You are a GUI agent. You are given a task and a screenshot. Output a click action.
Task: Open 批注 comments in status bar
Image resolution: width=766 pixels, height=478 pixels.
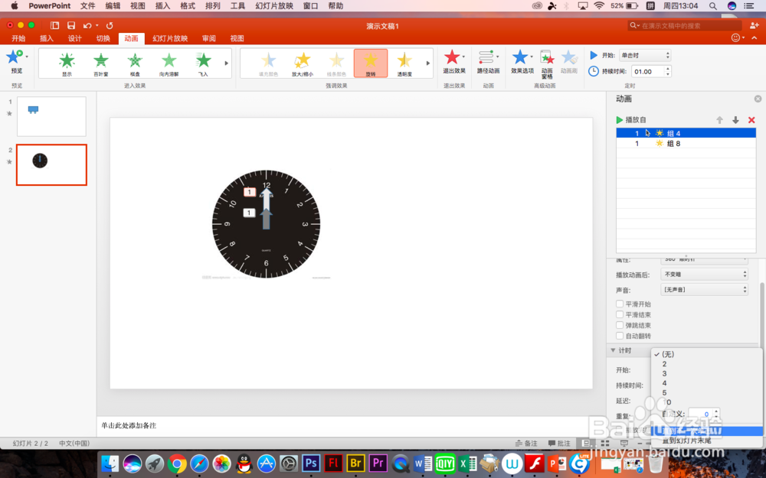(559, 444)
